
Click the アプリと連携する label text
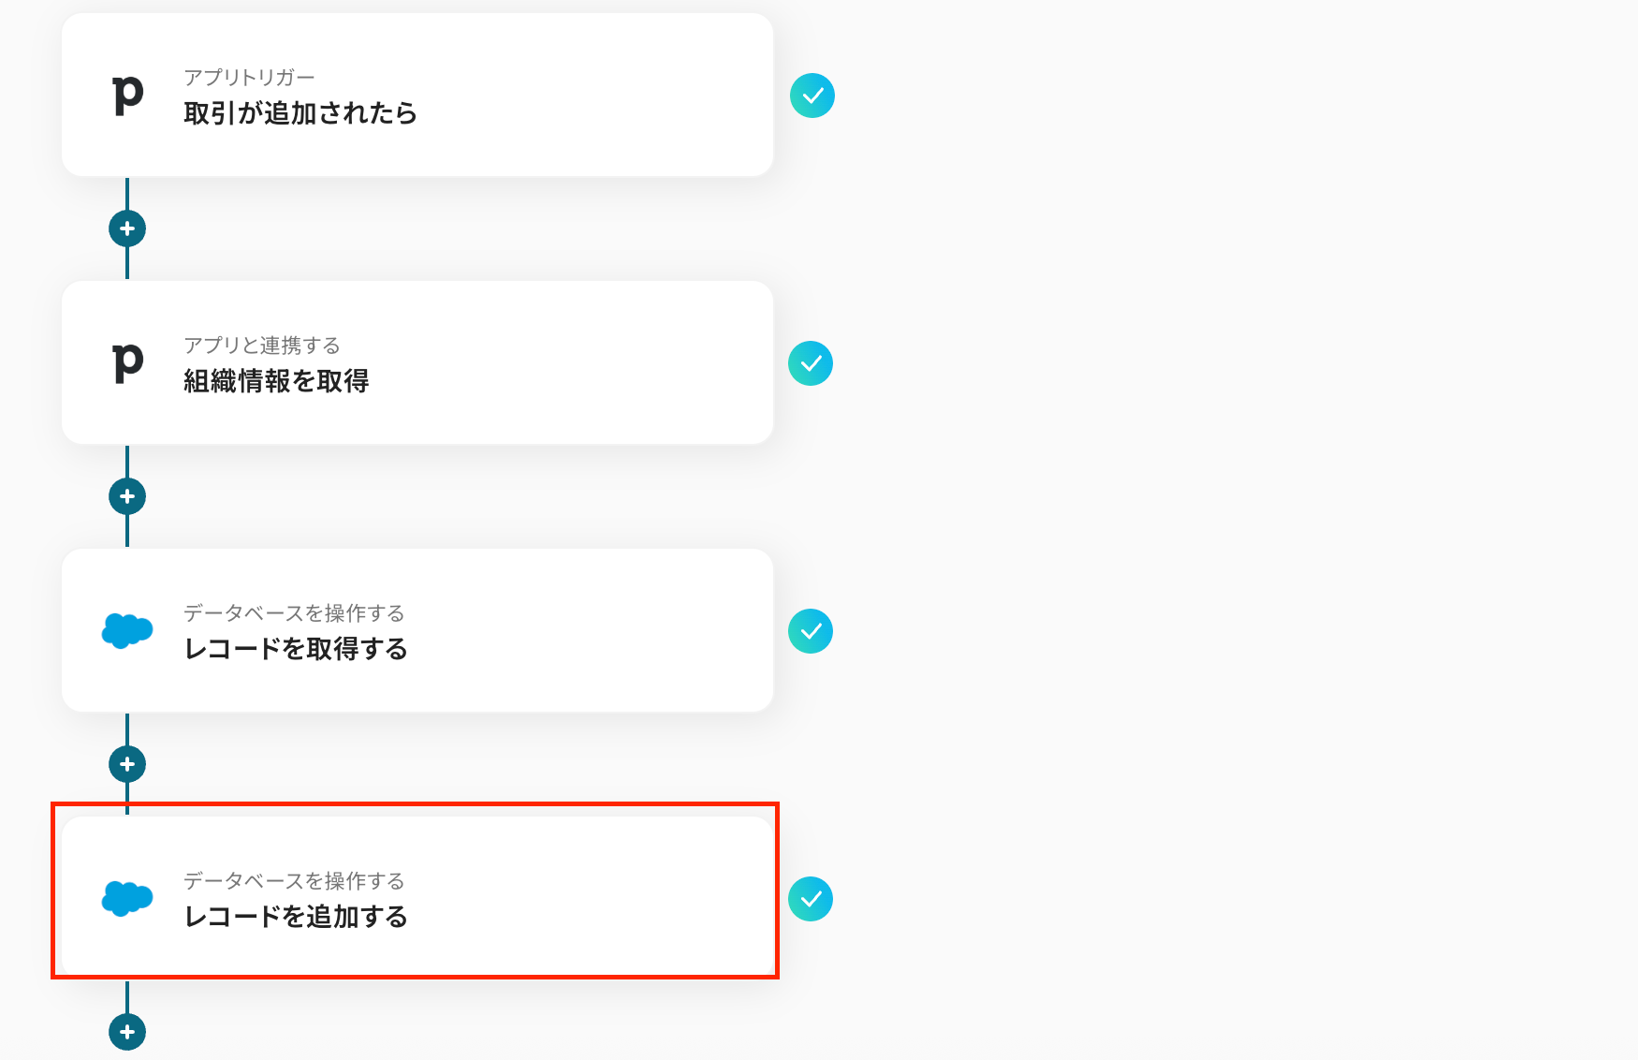262,346
